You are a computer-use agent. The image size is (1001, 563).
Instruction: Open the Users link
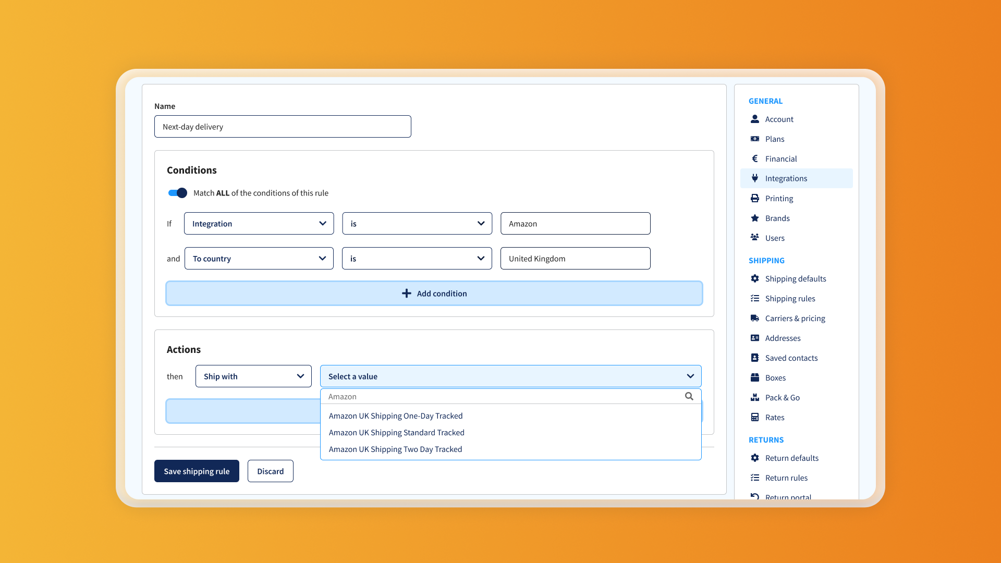(775, 238)
